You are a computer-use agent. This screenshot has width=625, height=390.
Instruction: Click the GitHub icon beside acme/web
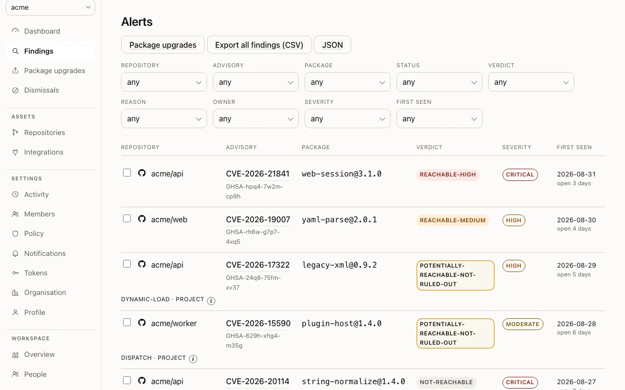tap(142, 219)
